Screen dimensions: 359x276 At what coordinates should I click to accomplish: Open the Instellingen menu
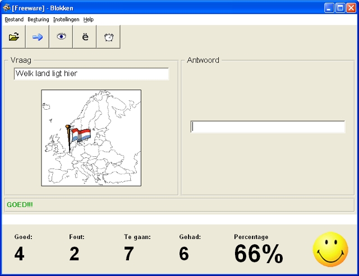(x=66, y=20)
